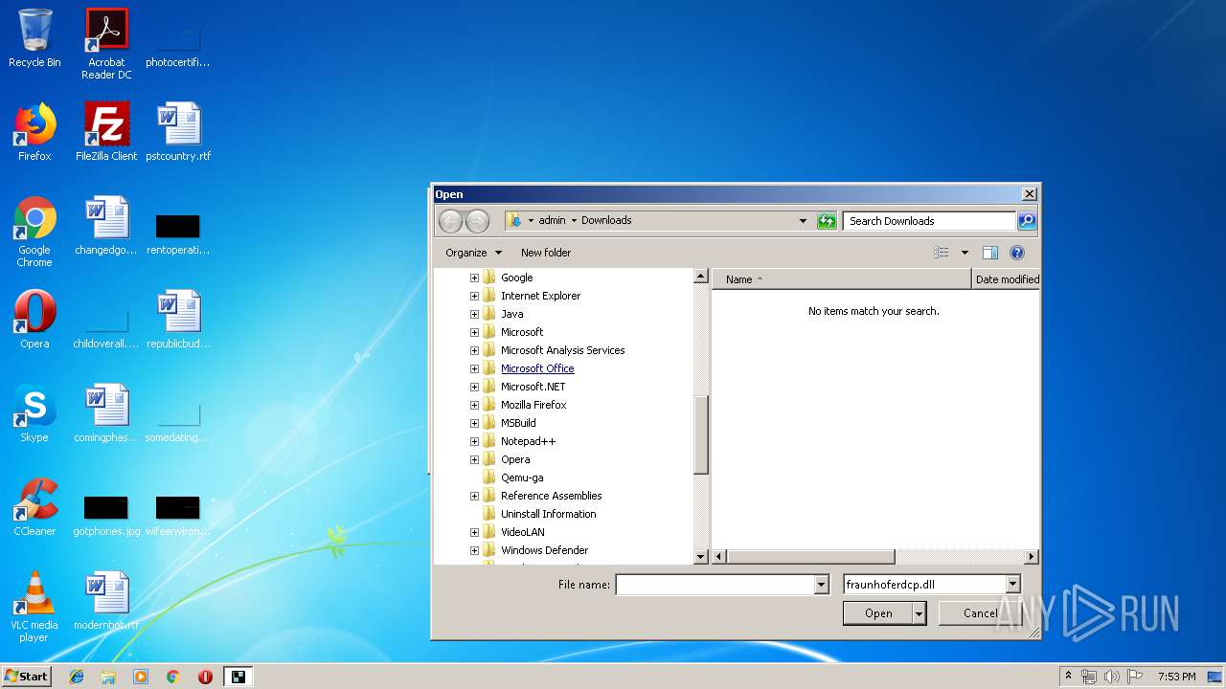1226x689 pixels.
Task: Select the VLC media player shortcut
Action: tap(34, 607)
